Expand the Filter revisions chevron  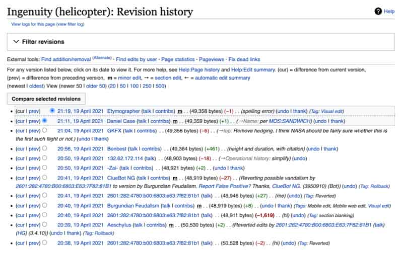(x=16, y=42)
